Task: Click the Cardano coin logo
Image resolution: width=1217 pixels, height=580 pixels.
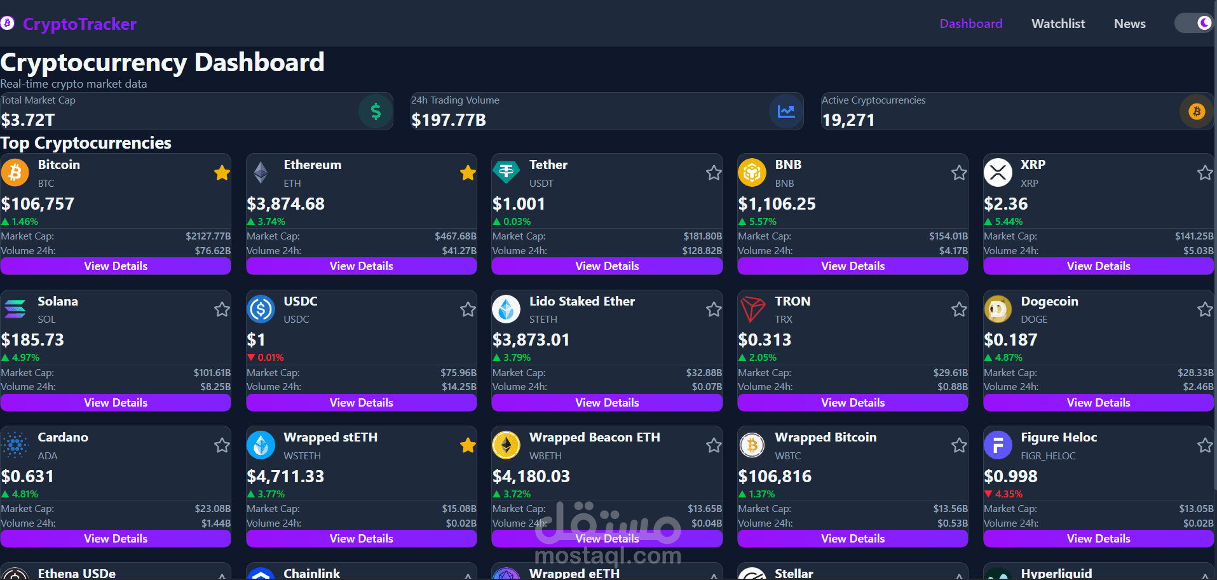Action: [15, 445]
